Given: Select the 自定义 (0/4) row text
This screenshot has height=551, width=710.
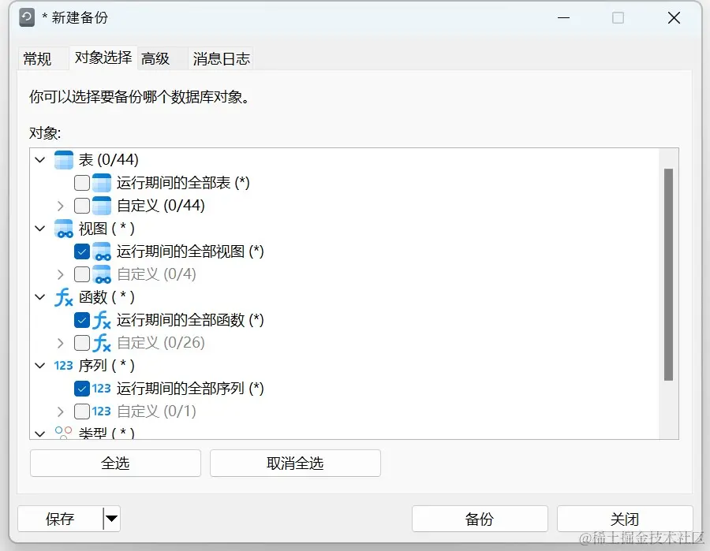Looking at the screenshot, I should [x=156, y=274].
